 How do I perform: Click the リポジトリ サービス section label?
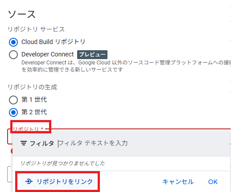coord(36,29)
